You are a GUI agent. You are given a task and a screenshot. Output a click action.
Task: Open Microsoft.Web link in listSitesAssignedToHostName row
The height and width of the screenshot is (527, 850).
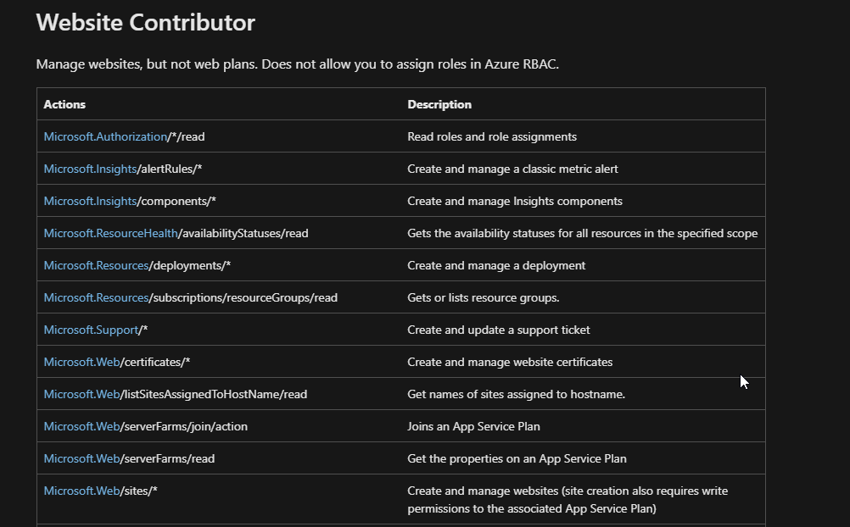(x=81, y=394)
